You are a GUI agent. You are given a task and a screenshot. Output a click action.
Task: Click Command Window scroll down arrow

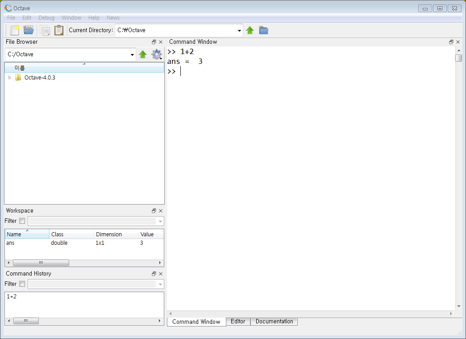(x=459, y=306)
